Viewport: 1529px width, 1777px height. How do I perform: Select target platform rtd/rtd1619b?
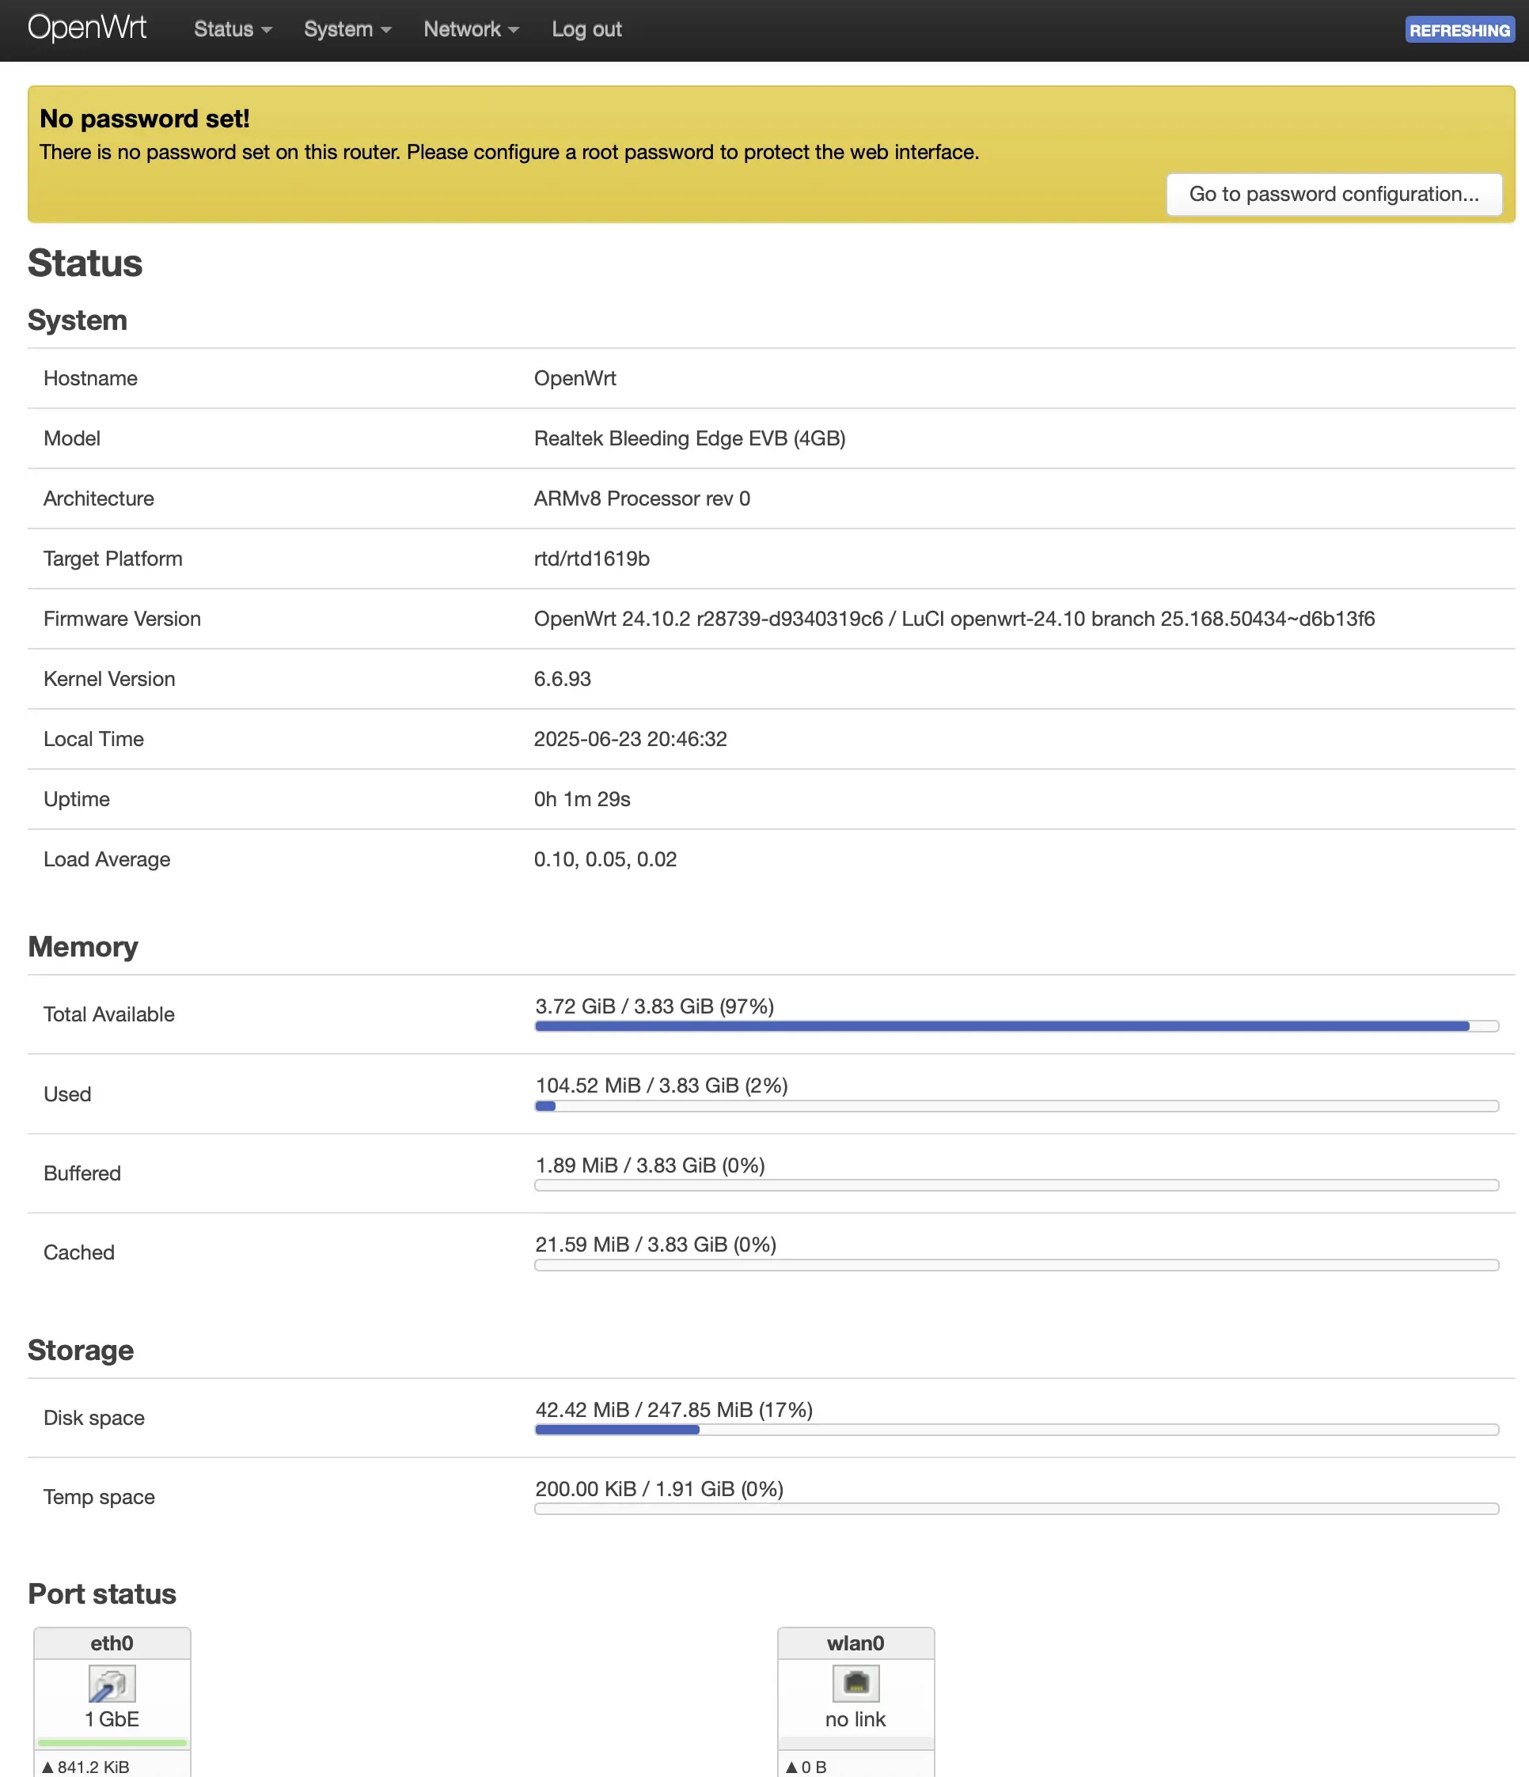pyautogui.click(x=592, y=559)
